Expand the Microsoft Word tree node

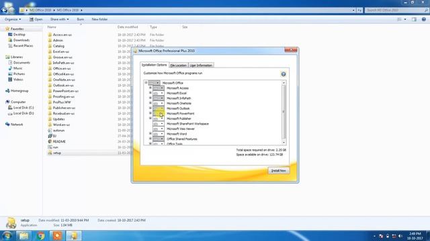[150, 134]
